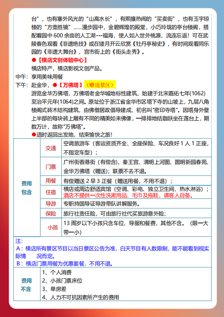
Task: Click note A: 横店所有景区节目以当日景区公告为准
Action: (x=112, y=252)
